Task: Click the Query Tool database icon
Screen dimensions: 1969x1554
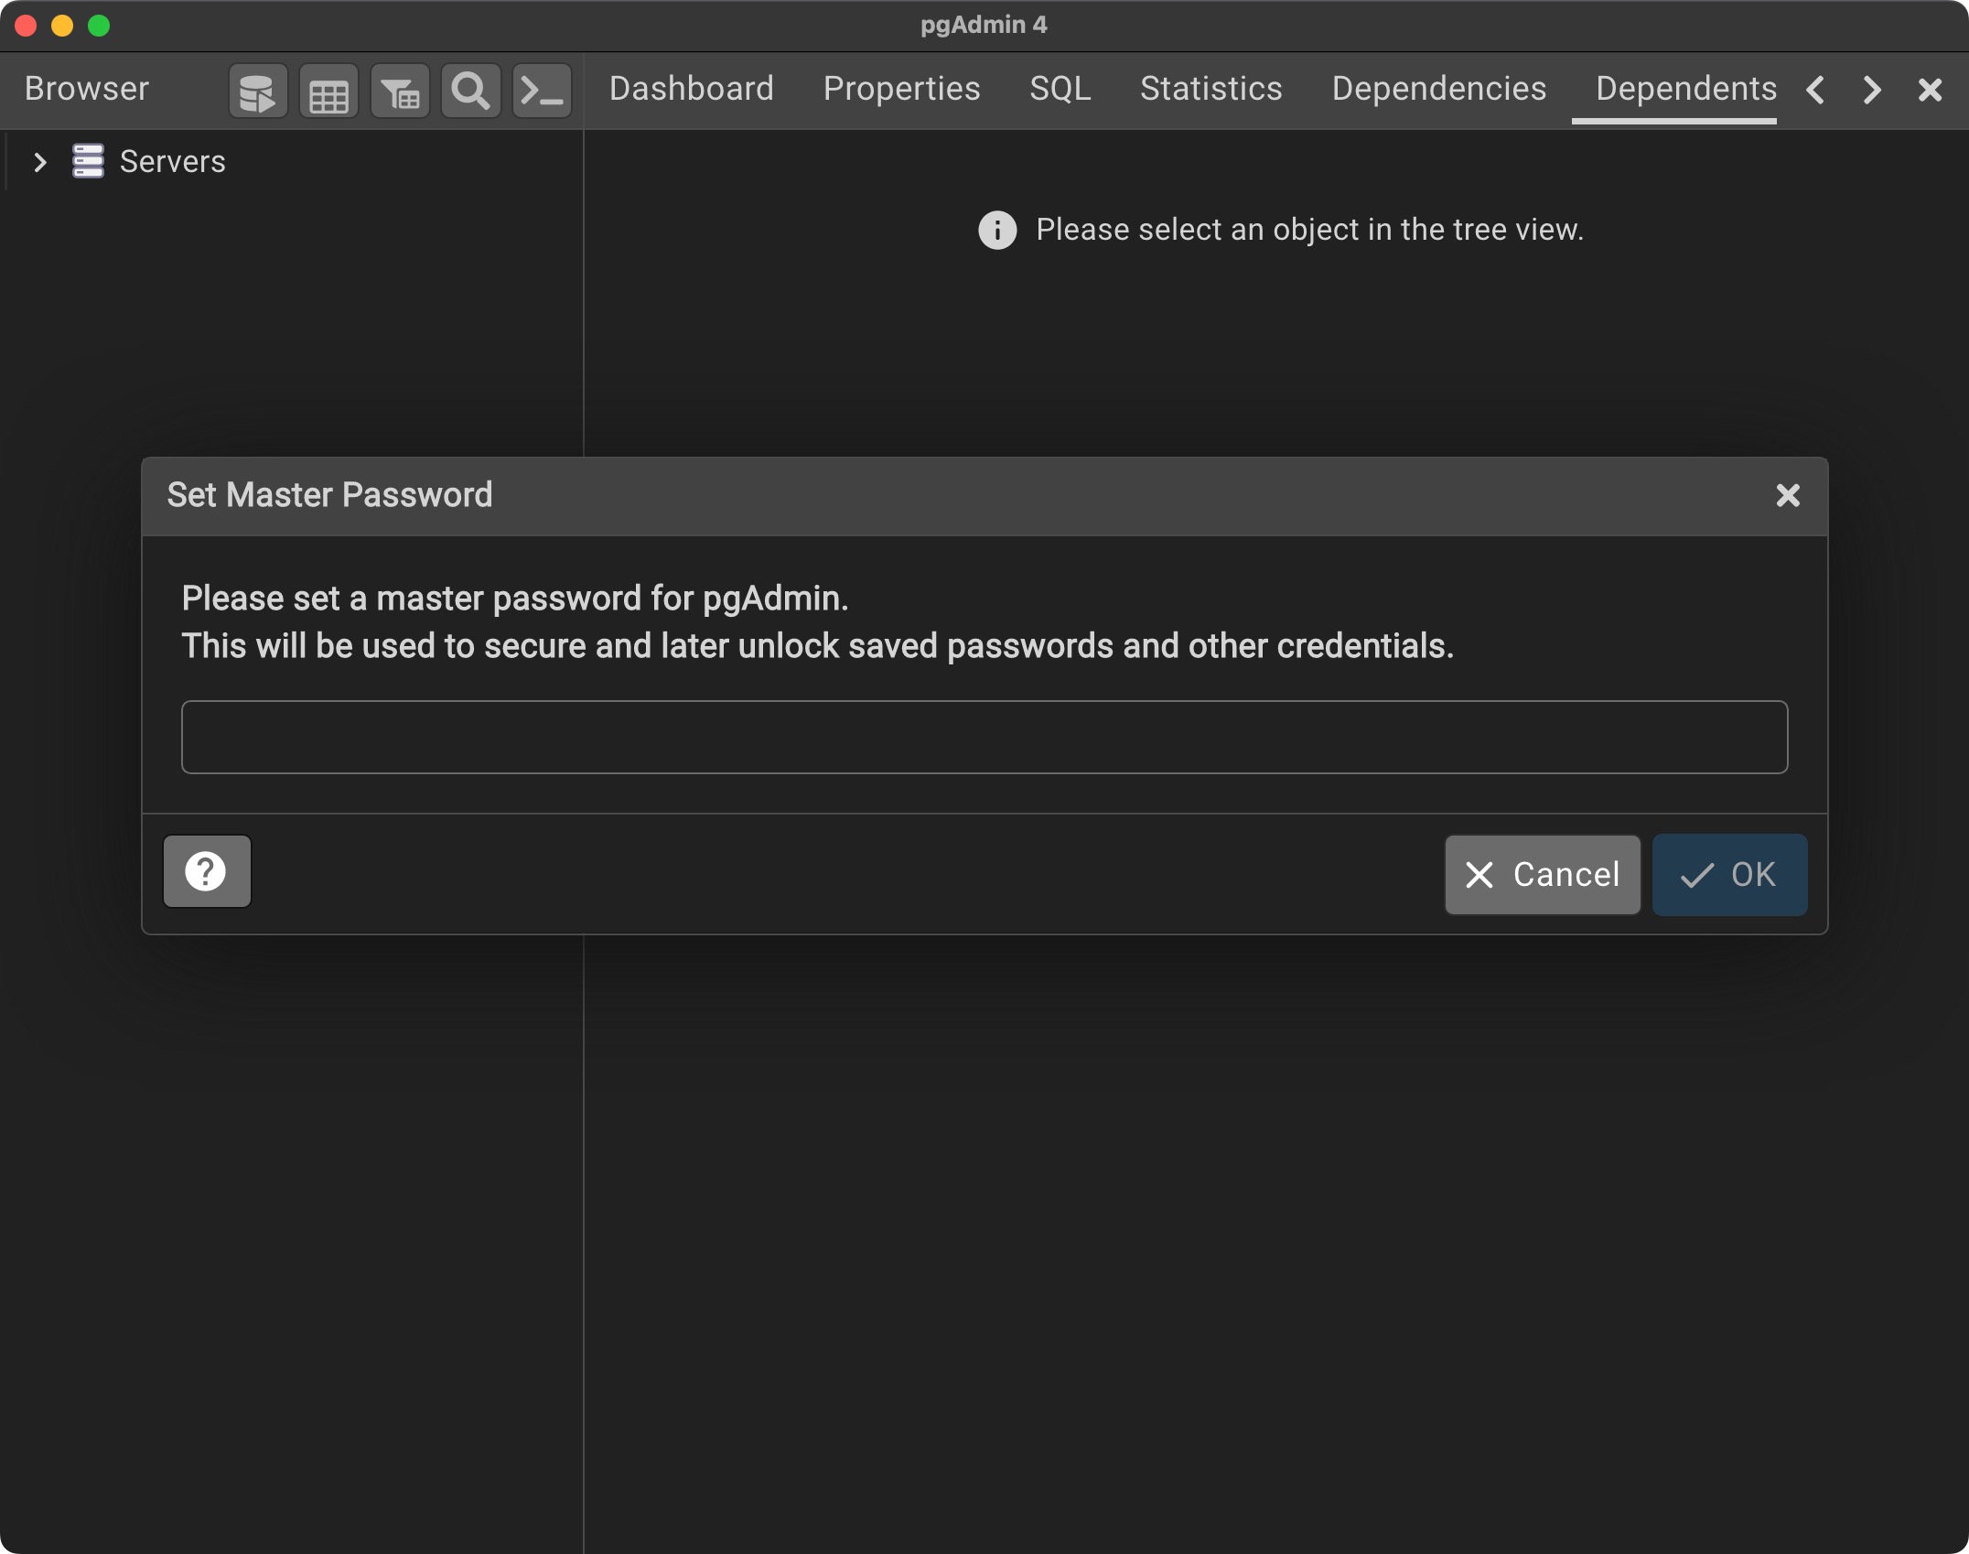Action: (257, 91)
